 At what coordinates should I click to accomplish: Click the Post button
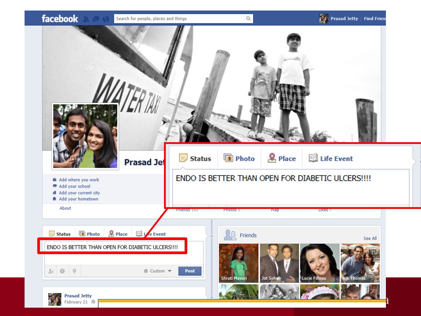[190, 271]
